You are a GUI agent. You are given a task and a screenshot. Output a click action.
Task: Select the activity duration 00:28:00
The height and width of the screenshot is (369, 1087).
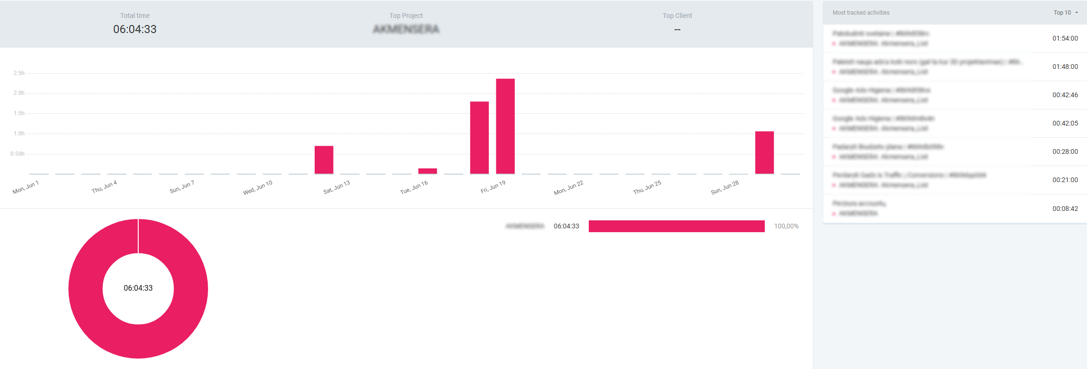pos(1065,151)
